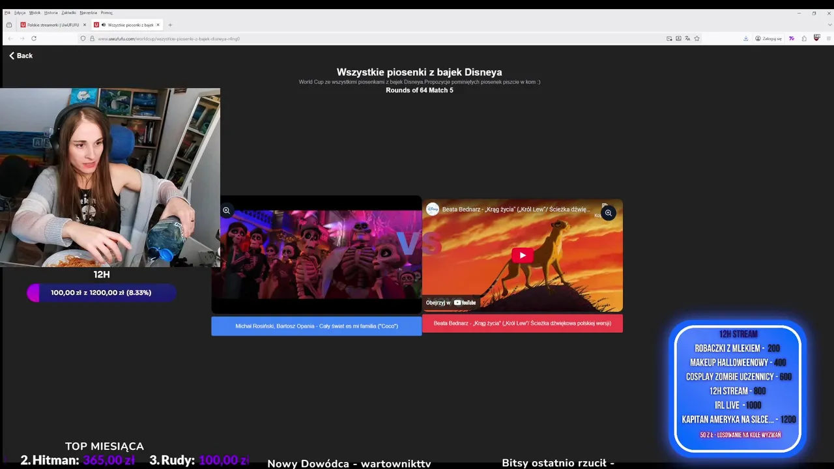Open the extensions puzzle icon

pos(804,38)
